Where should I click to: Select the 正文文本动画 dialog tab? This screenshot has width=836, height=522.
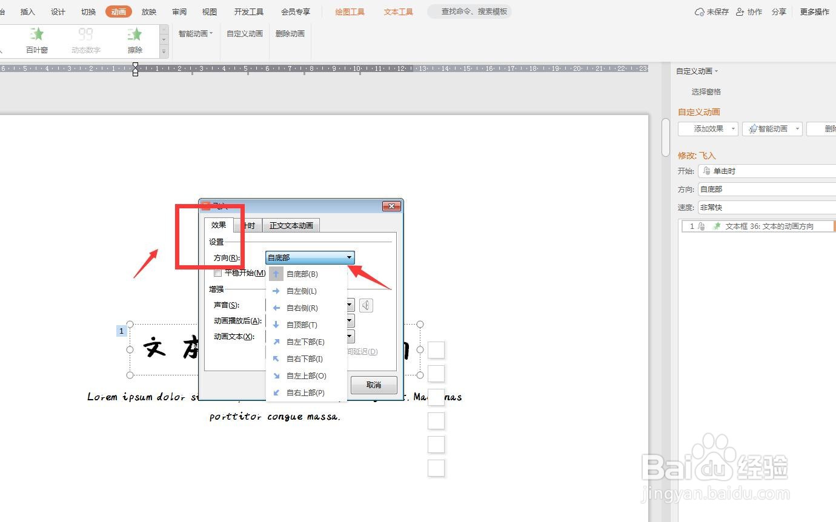[291, 226]
